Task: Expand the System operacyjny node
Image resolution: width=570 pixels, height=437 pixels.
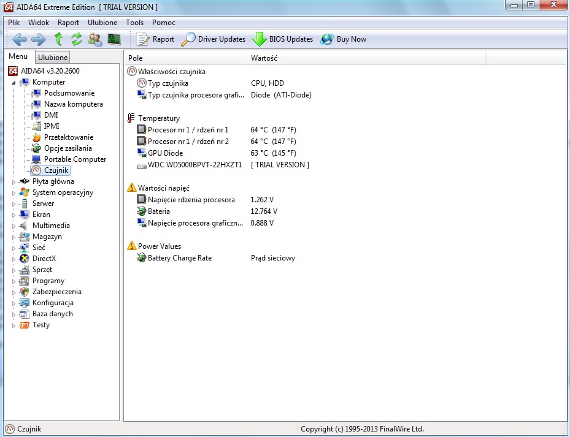Action: 13,193
